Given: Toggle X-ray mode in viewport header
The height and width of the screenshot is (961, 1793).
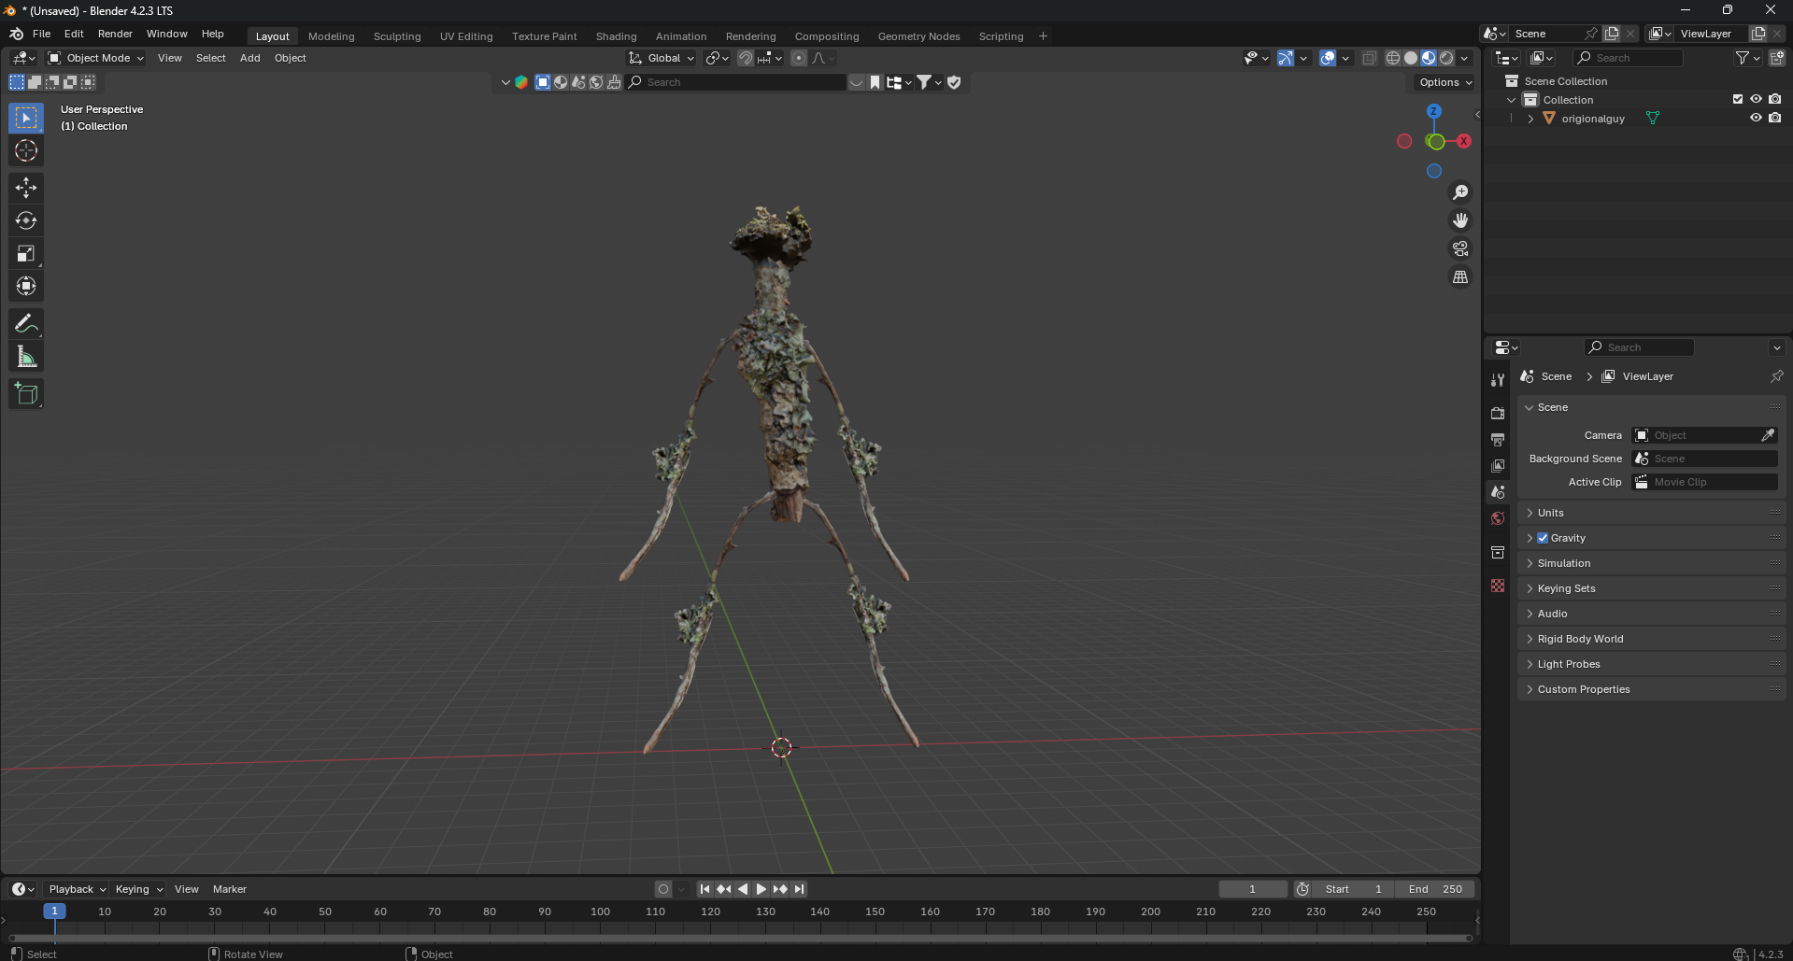Looking at the screenshot, I should click(1369, 58).
